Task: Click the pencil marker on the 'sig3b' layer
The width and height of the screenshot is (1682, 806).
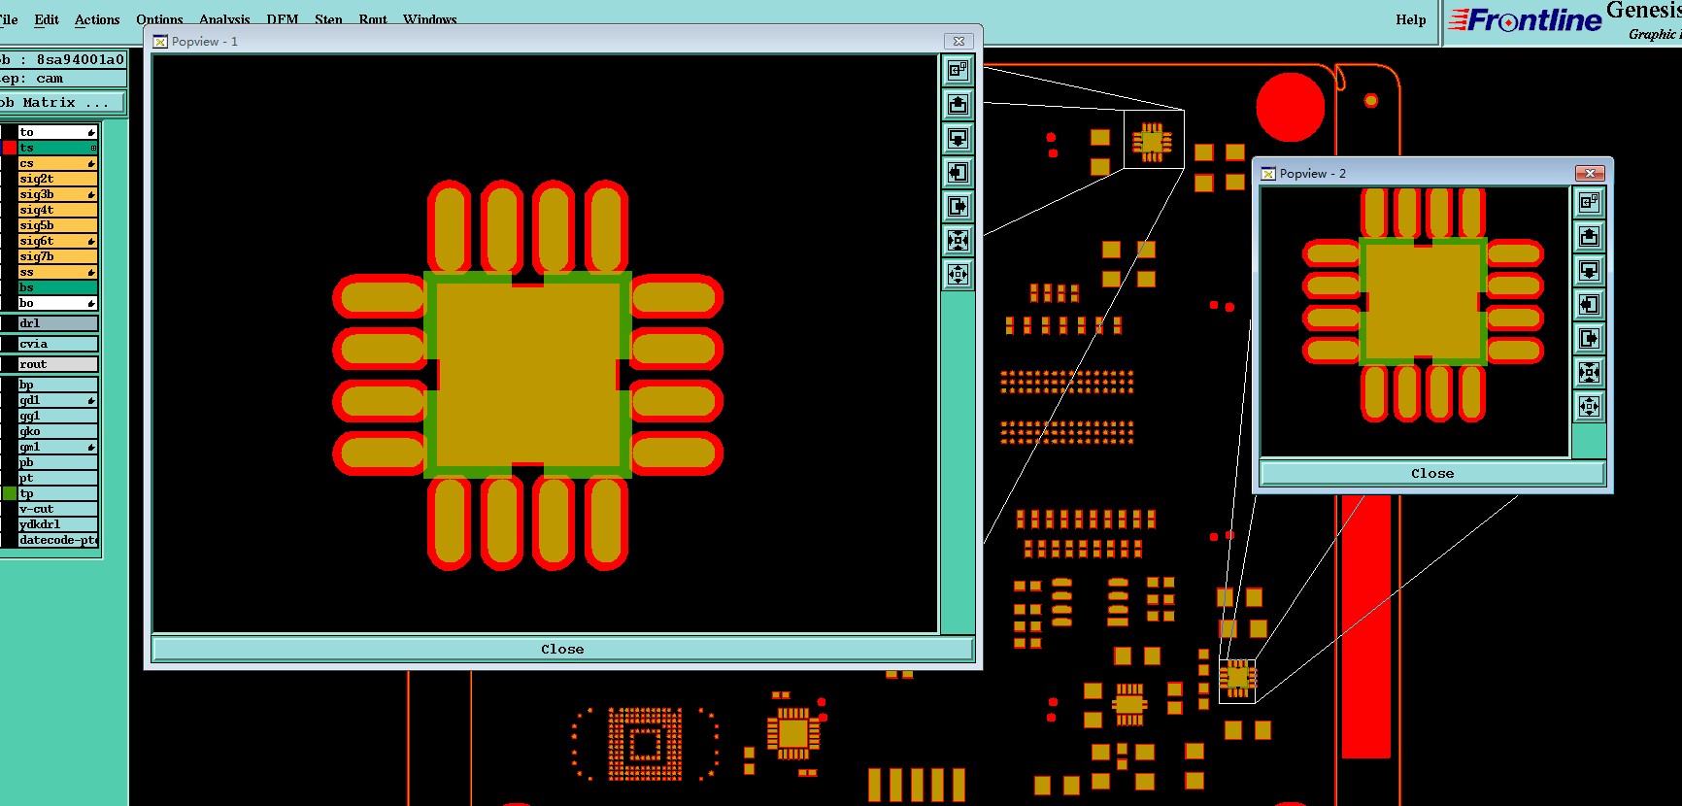Action: [x=91, y=194]
